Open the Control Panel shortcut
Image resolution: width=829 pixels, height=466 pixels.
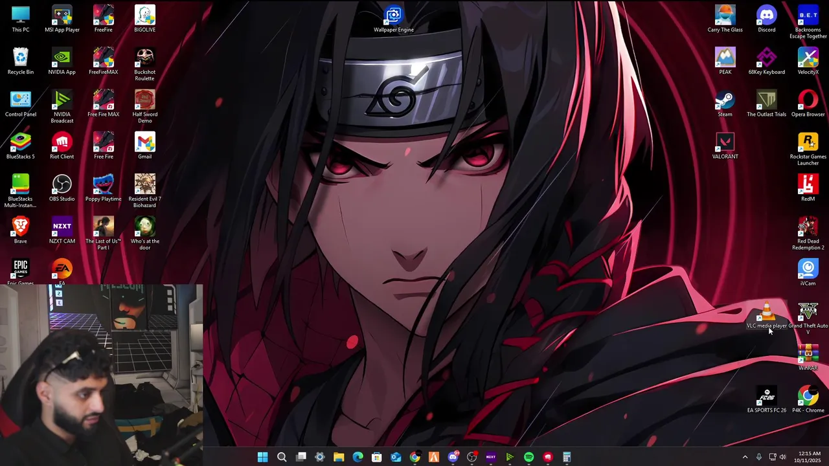coord(21,104)
